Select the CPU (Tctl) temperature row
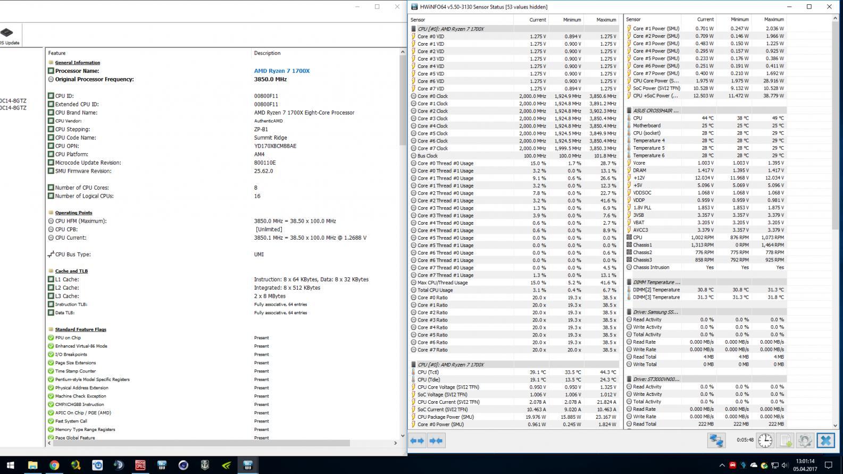This screenshot has height=474, width=843. click(514, 372)
